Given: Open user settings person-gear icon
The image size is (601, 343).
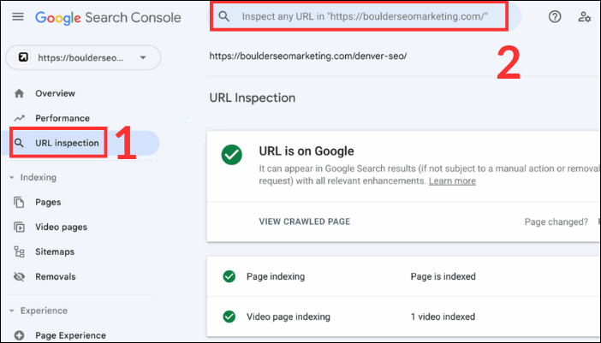Looking at the screenshot, I should click(x=584, y=17).
